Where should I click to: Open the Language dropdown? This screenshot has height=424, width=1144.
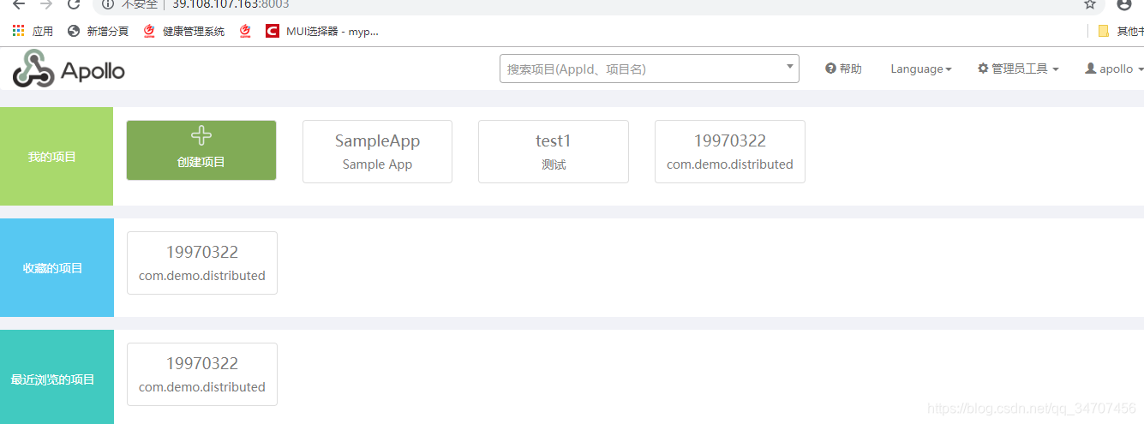tap(921, 69)
